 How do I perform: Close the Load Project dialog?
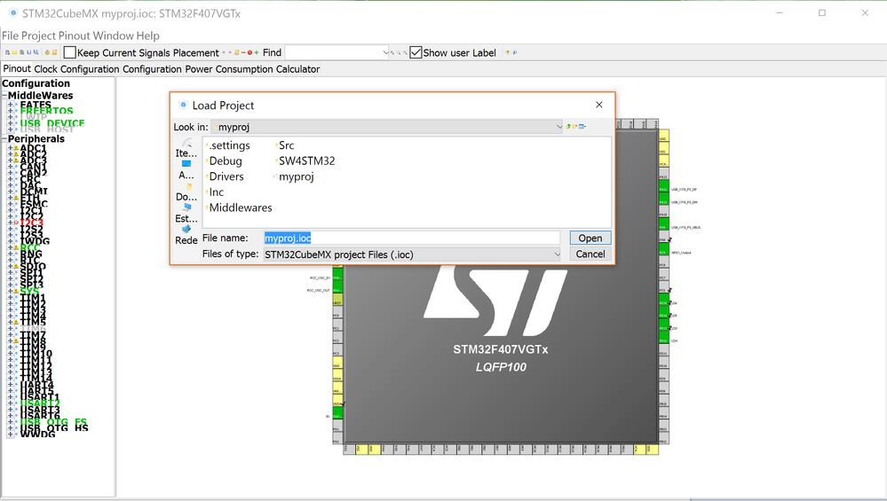[599, 105]
